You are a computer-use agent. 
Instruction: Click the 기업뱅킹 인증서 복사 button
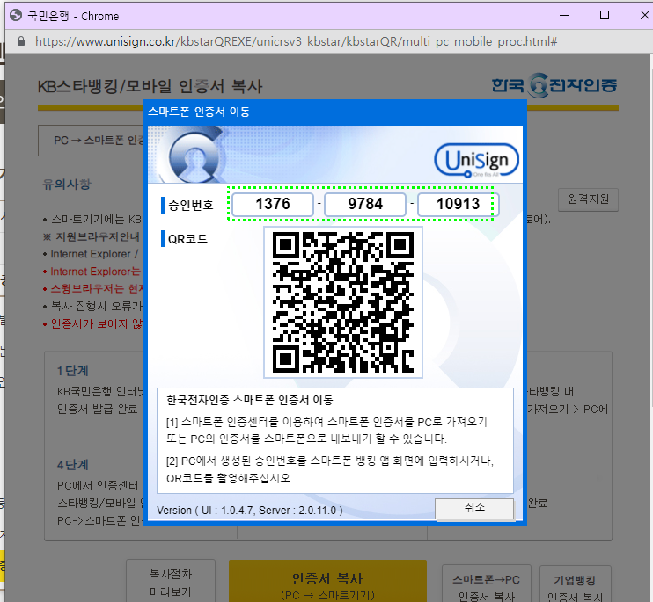coord(576,584)
